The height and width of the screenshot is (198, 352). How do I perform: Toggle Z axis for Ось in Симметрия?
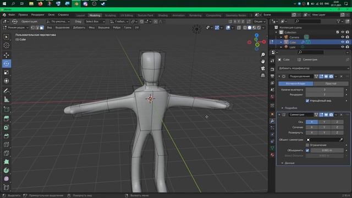point(337,122)
